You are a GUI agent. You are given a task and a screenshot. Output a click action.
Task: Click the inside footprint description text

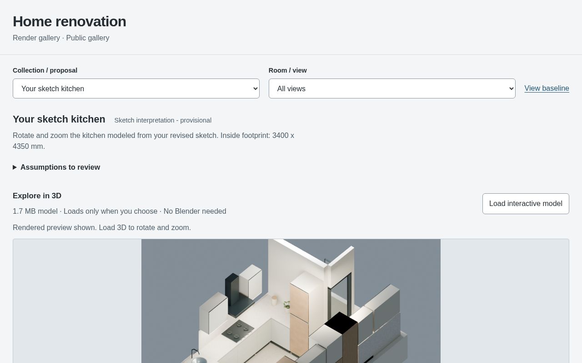tap(154, 141)
